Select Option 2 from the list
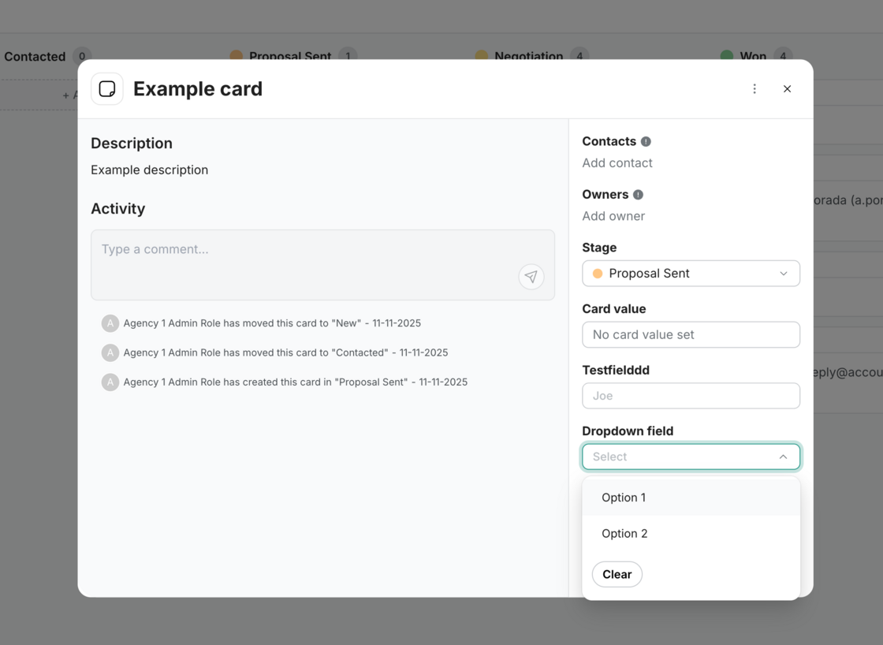This screenshot has width=883, height=645. pyautogui.click(x=691, y=534)
